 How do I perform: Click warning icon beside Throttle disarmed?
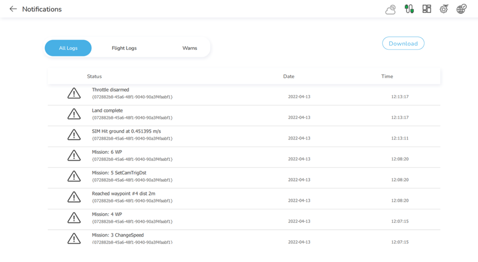click(74, 93)
